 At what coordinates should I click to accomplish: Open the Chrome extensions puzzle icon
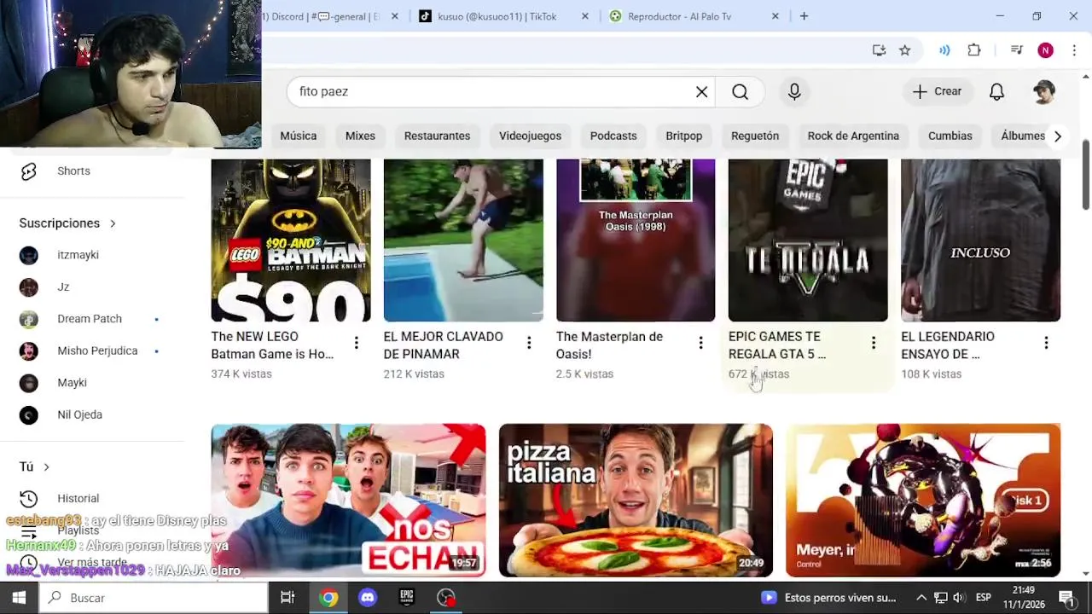point(974,50)
